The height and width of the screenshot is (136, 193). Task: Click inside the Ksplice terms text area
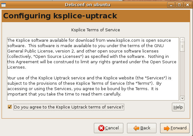pos(93,69)
